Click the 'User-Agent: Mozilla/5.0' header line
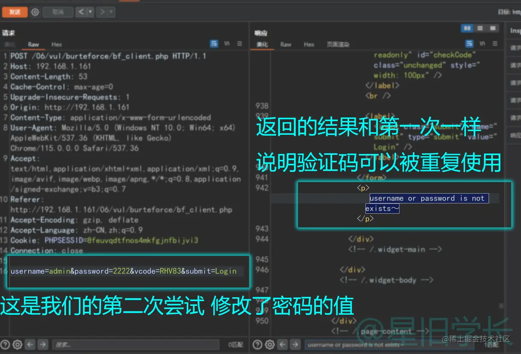The width and height of the screenshot is (521, 354). tap(123, 128)
